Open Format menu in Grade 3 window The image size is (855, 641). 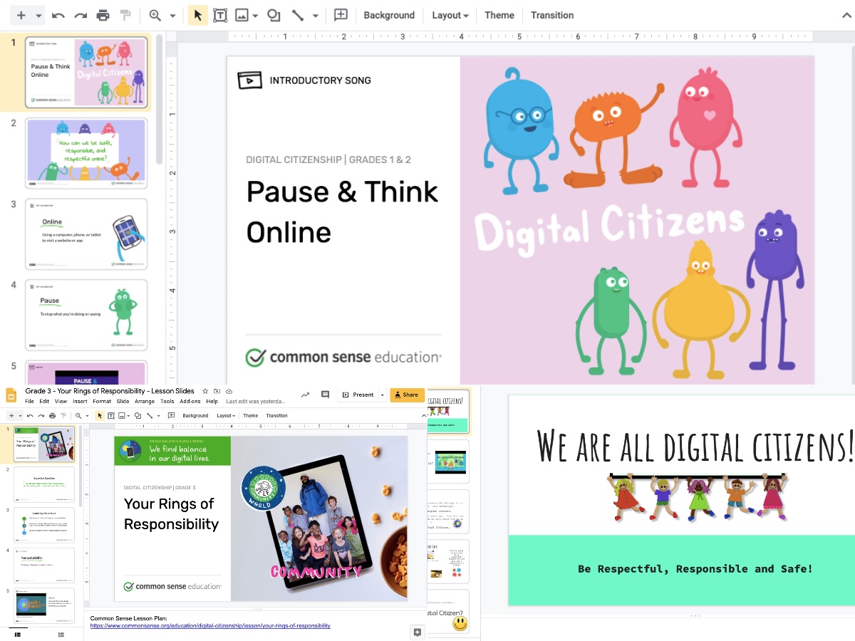coord(102,402)
